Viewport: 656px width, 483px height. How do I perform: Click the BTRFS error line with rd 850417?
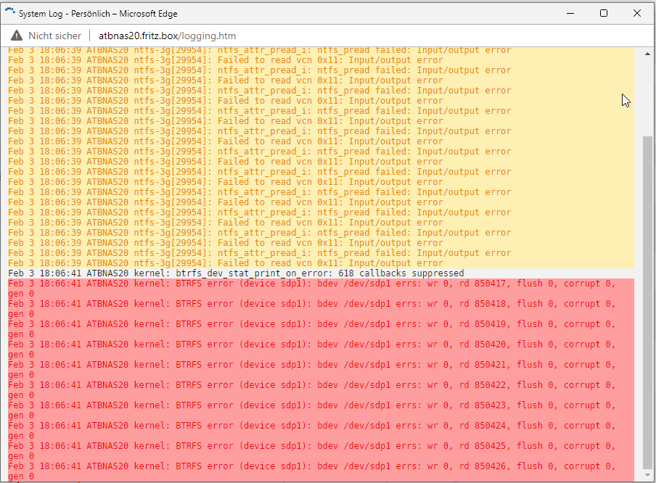pyautogui.click(x=321, y=289)
